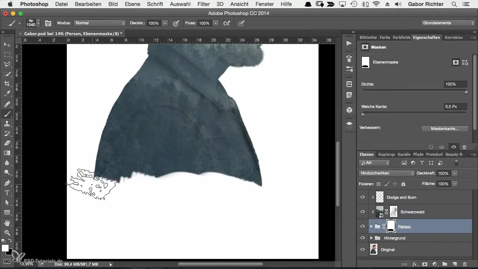Screen dimensions: 478x269
Task: Open Spotlight search in menu bar
Action: click(454, 4)
